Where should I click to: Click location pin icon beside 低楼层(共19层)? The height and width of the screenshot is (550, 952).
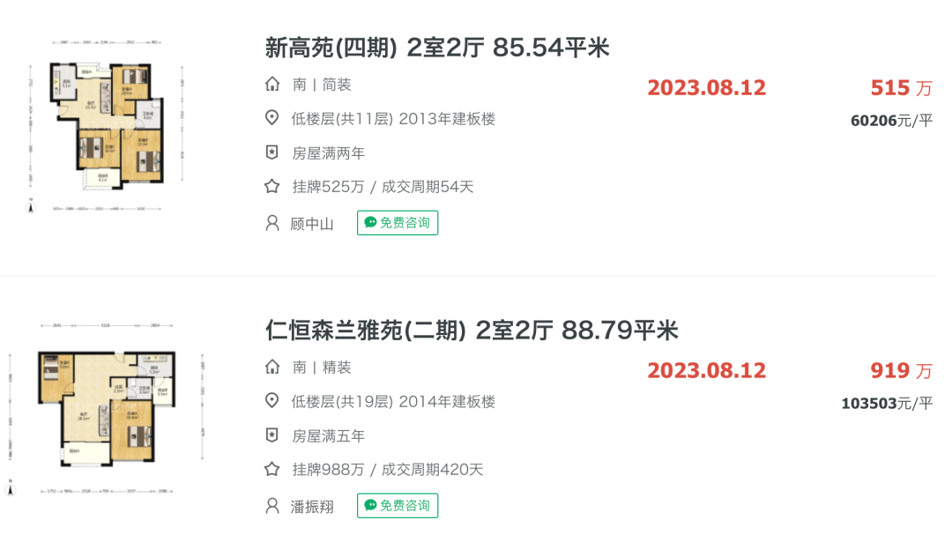coord(272,401)
